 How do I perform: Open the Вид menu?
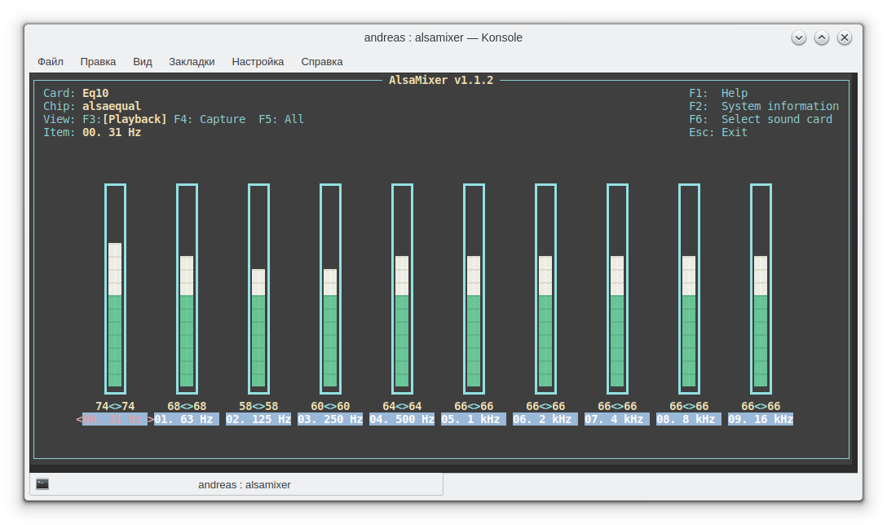[x=143, y=61]
